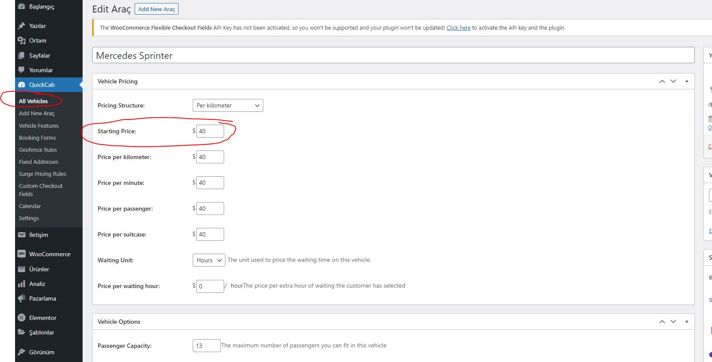
Task: Move Vehicle Options panel up
Action: point(662,322)
